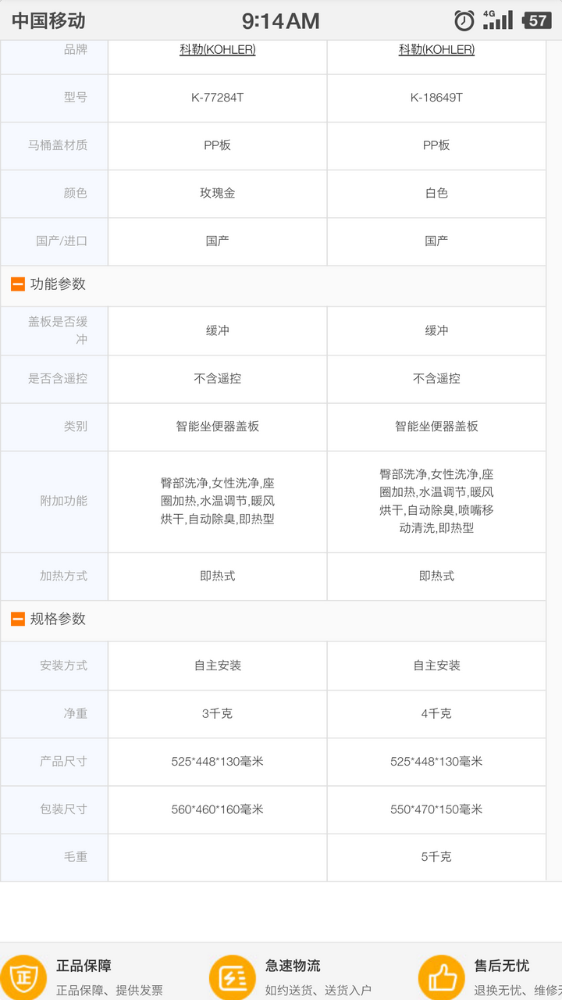Tap the 4千克 net weight value
This screenshot has width=562, height=1000.
(436, 713)
